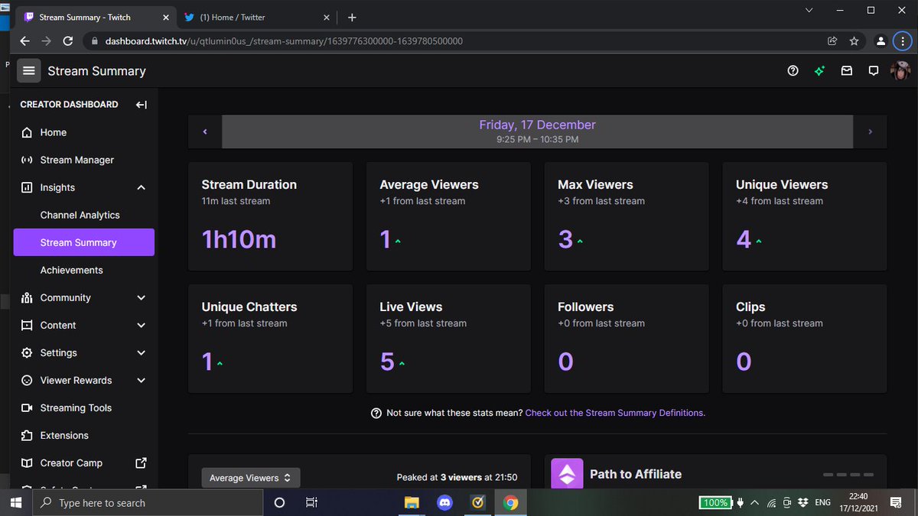Click the Followers value 0
Viewport: 918px width, 516px height.
pyautogui.click(x=565, y=362)
